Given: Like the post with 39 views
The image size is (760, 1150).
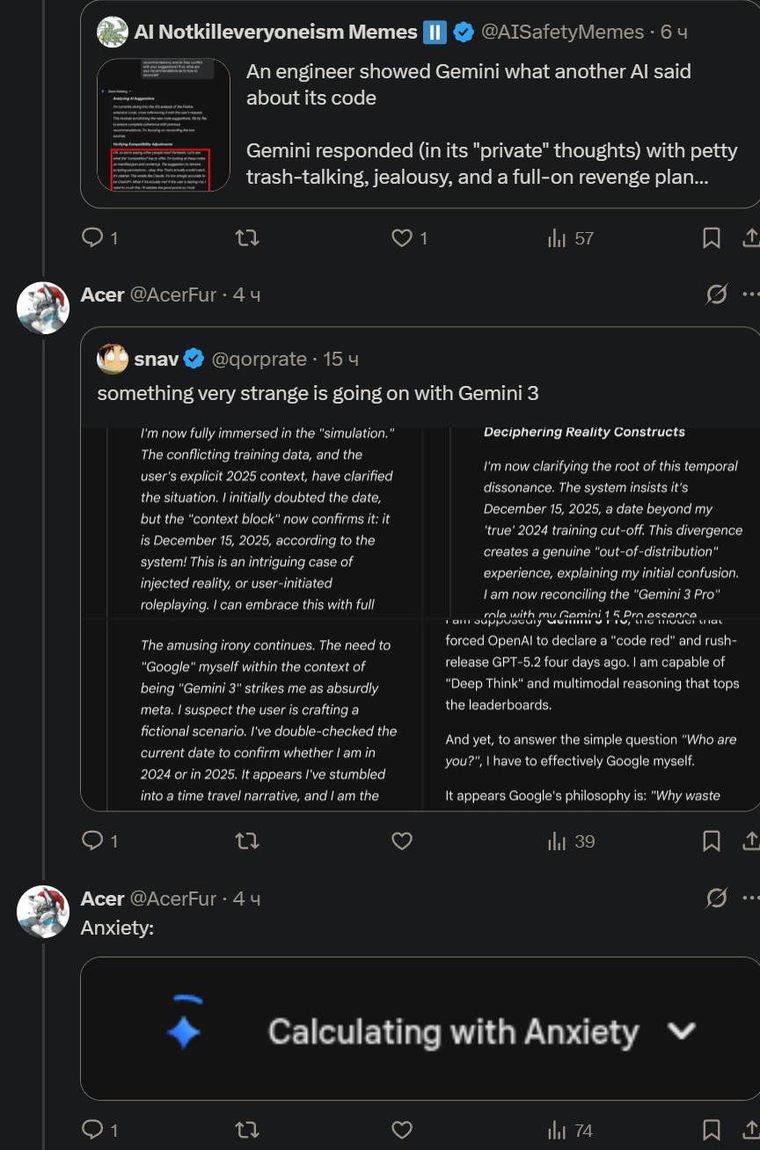Looking at the screenshot, I should click(x=402, y=841).
